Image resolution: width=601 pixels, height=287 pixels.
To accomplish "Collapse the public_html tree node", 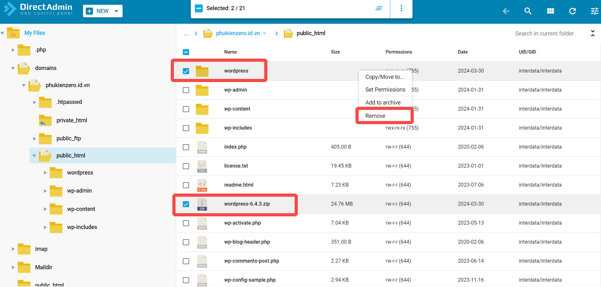I will coord(34,156).
